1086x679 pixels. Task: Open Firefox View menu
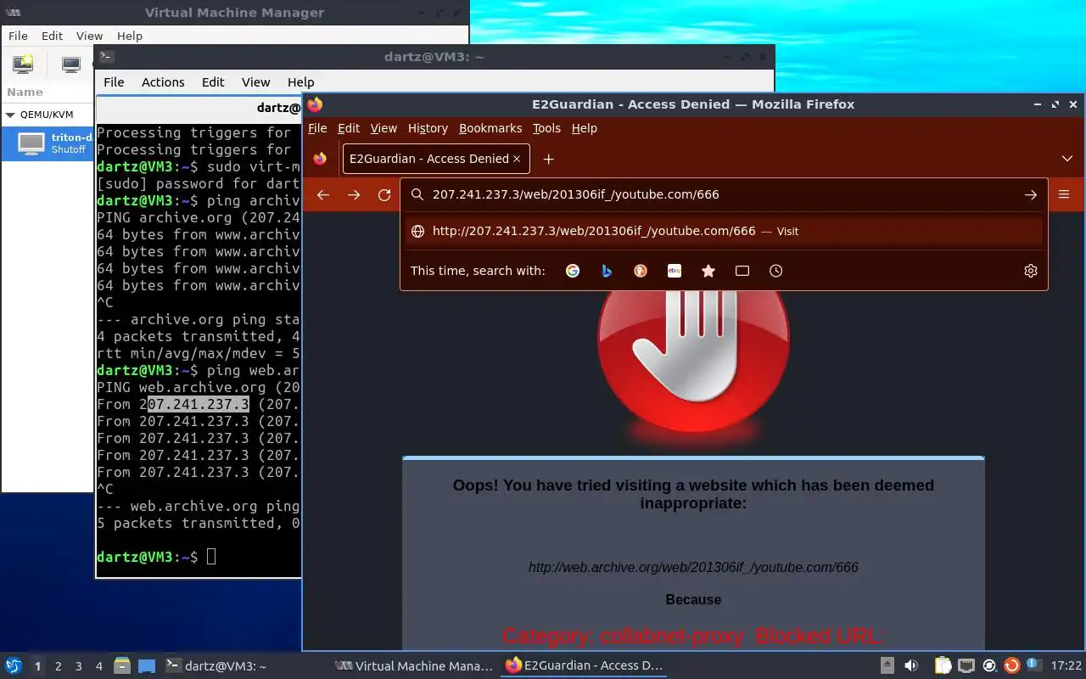coord(383,128)
